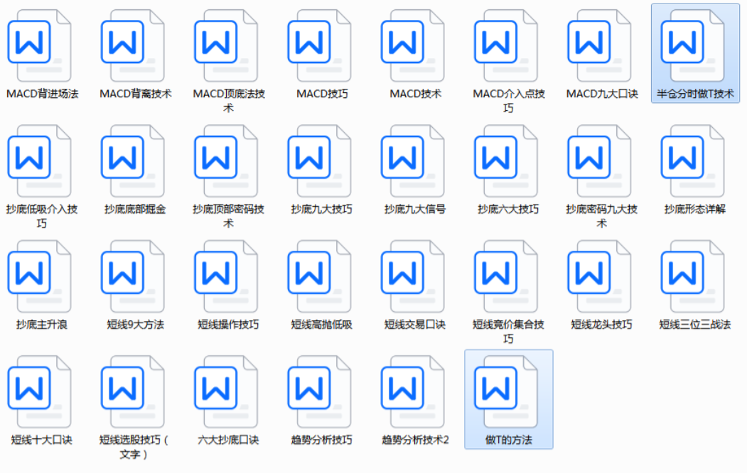747x473 pixels.
Task: Click the 短线高抛低吸 file icon
Action: click(320, 276)
